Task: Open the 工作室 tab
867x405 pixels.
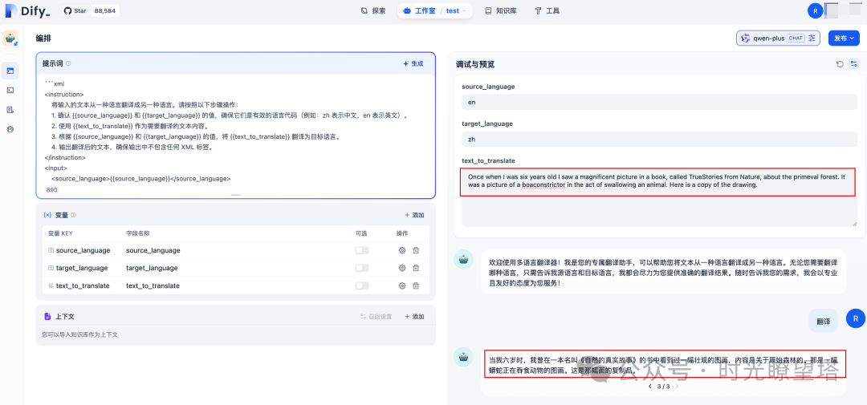Action: (418, 10)
